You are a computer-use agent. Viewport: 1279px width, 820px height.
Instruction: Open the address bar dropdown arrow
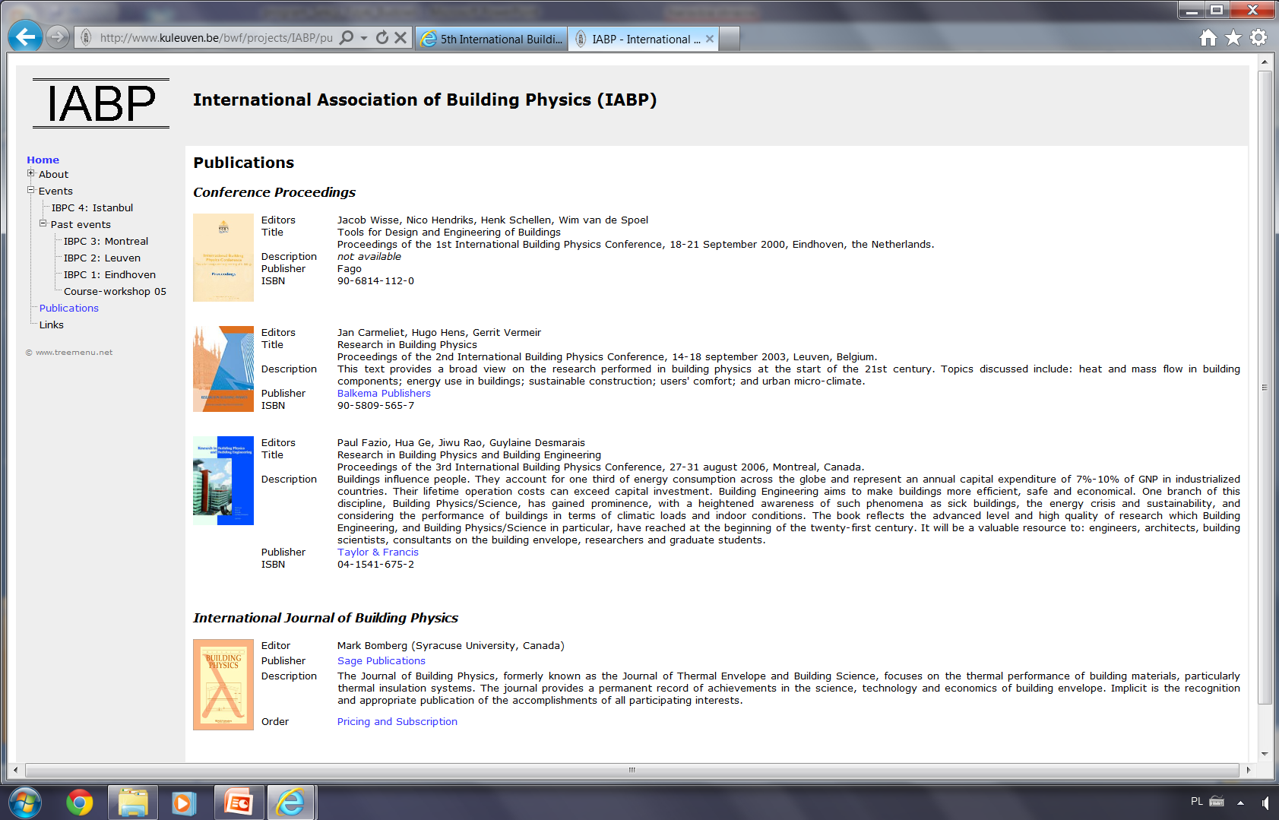364,37
